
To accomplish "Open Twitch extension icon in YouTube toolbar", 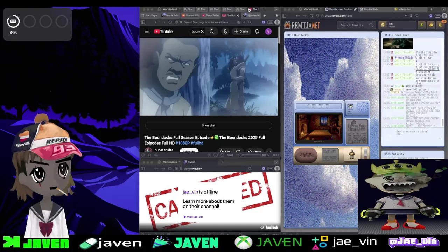I will click(x=264, y=22).
